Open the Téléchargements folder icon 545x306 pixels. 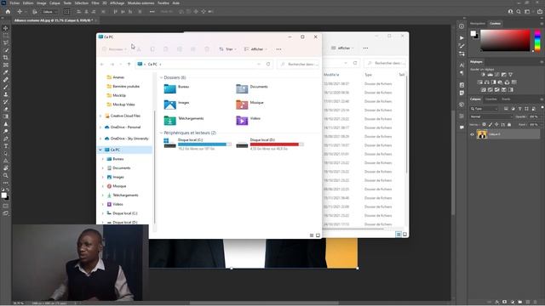170,120
